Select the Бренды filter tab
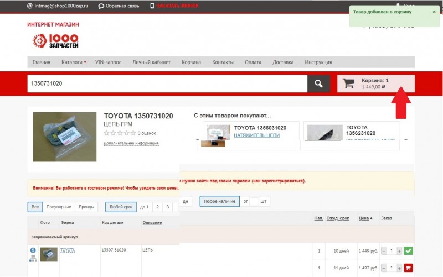 click(86, 207)
